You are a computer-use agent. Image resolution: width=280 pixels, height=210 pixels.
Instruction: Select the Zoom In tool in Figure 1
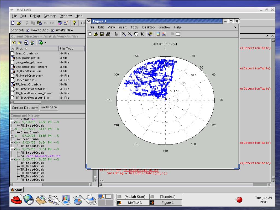(x=124, y=34)
